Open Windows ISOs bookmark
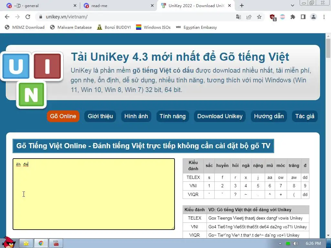The width and height of the screenshot is (331, 248). (153, 27)
